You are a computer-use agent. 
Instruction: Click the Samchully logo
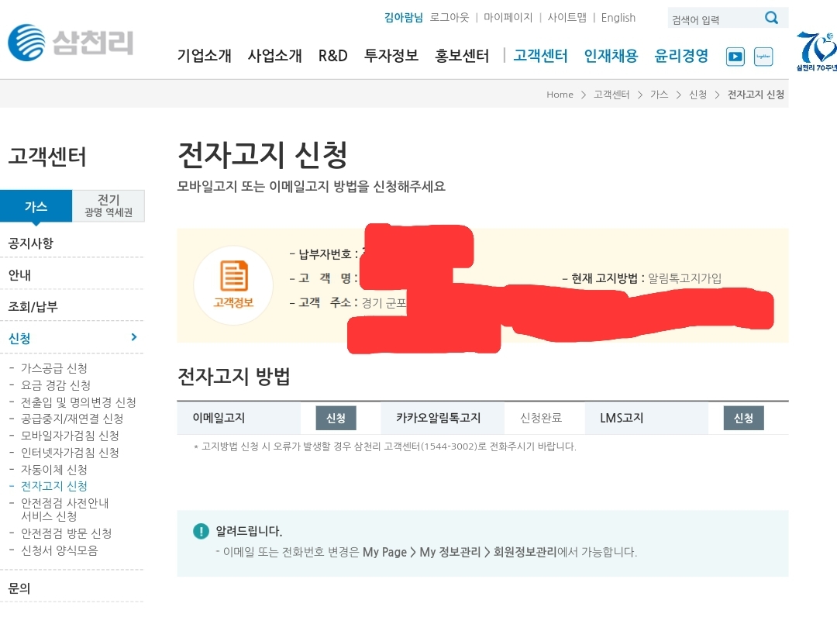(x=71, y=42)
